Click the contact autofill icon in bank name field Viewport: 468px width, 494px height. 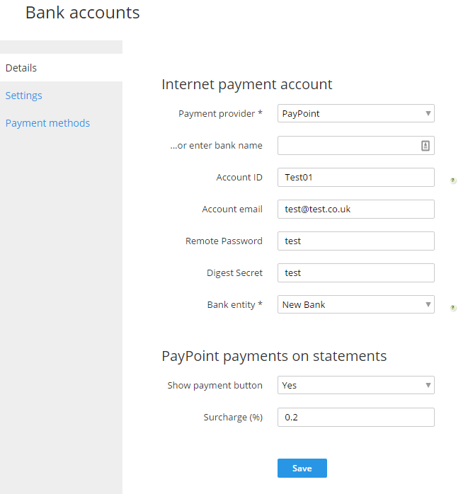pyautogui.click(x=425, y=146)
